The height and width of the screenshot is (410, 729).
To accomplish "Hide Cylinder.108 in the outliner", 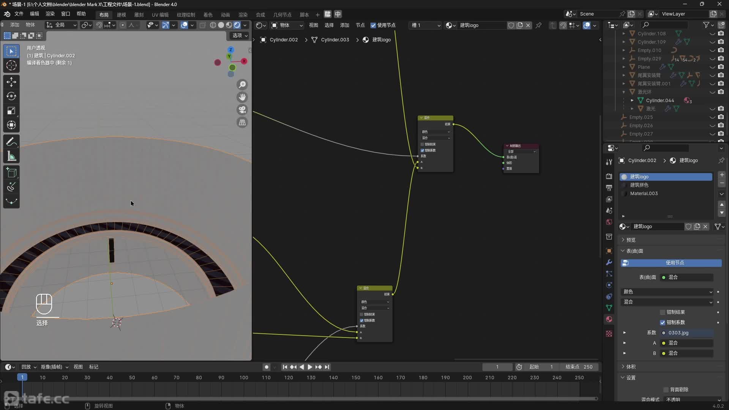I will pyautogui.click(x=712, y=34).
